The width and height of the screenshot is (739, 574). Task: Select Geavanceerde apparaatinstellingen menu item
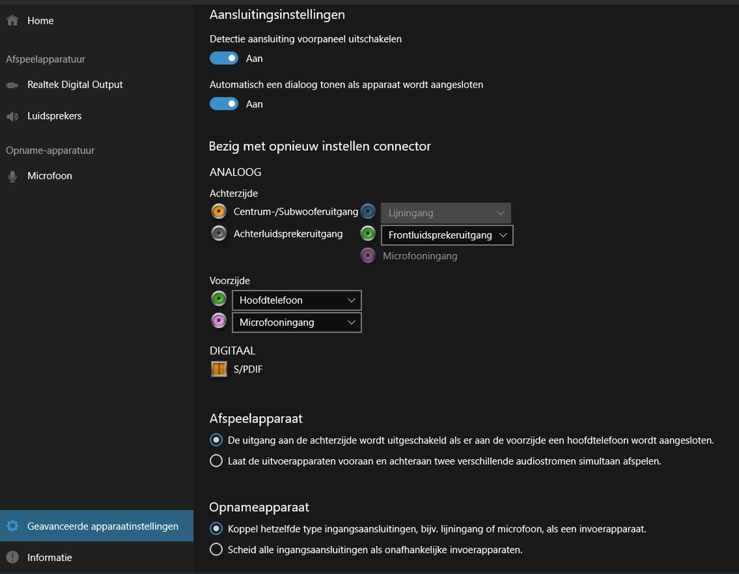[x=97, y=526]
